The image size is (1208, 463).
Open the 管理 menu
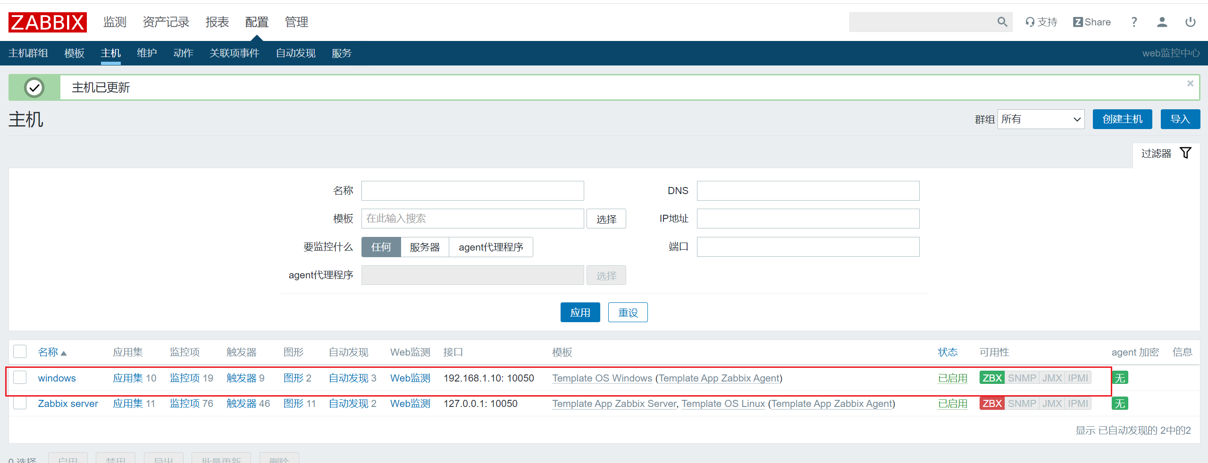coord(296,22)
